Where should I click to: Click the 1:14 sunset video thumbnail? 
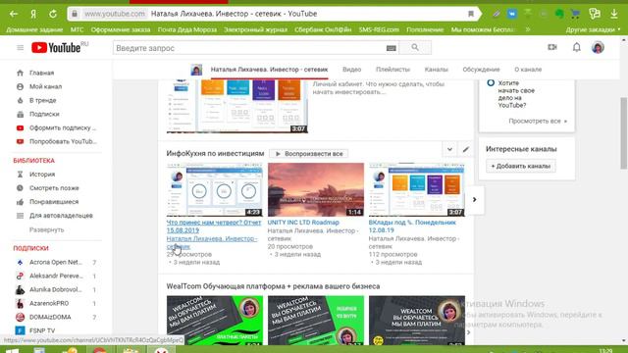tap(316, 189)
